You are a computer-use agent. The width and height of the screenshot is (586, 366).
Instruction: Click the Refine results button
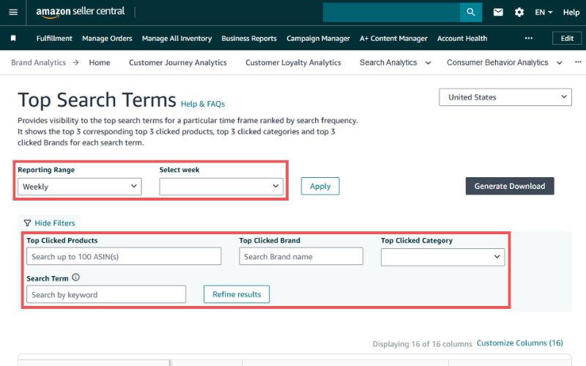[237, 294]
